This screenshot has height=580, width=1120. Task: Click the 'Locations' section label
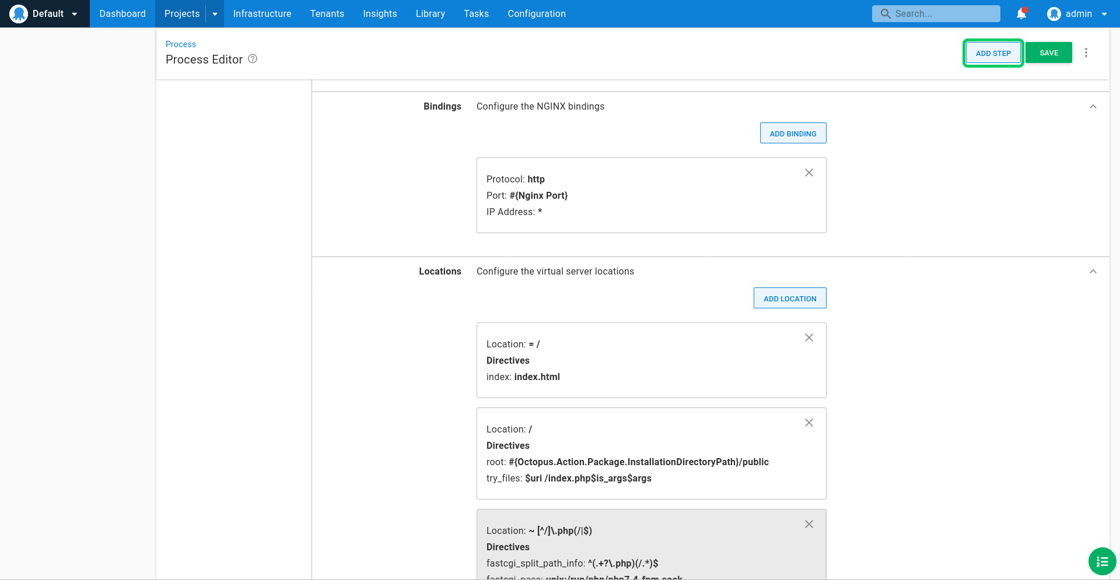pos(440,271)
